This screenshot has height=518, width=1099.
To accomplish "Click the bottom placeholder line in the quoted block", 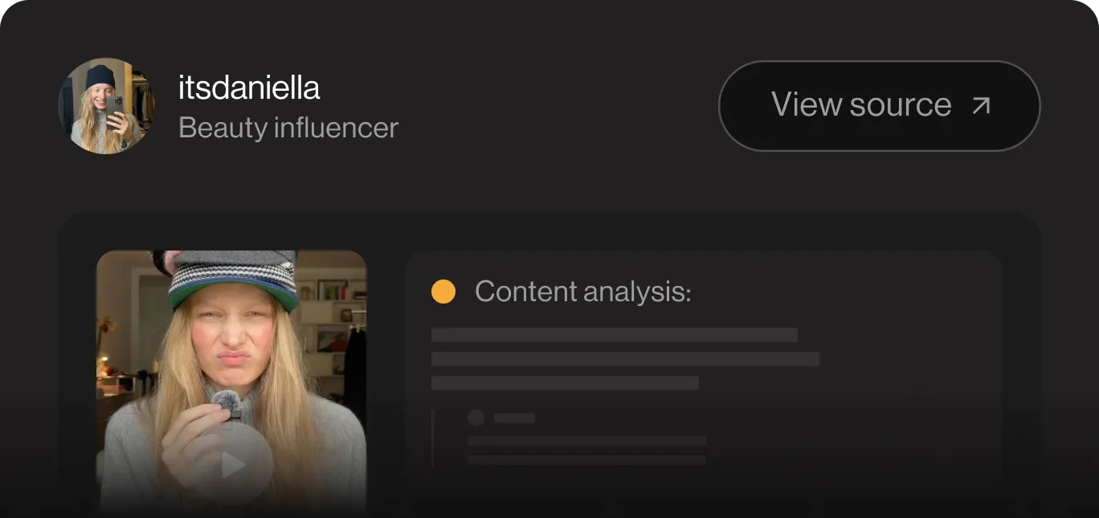I will [586, 460].
